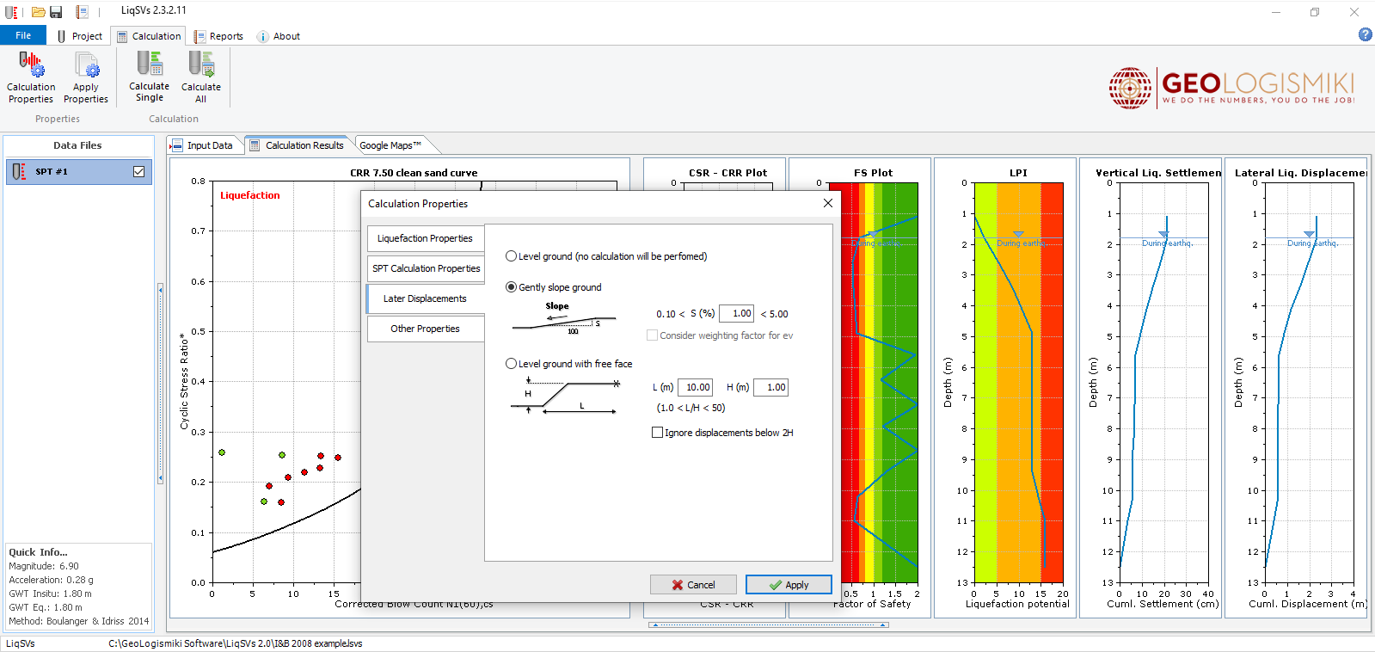Collapse the left panel using splitter handle
Viewport: 1375px width, 652px height.
point(160,385)
